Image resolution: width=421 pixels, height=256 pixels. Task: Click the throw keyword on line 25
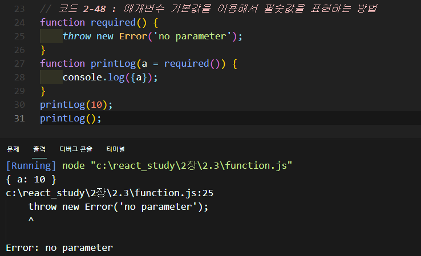tap(77, 36)
